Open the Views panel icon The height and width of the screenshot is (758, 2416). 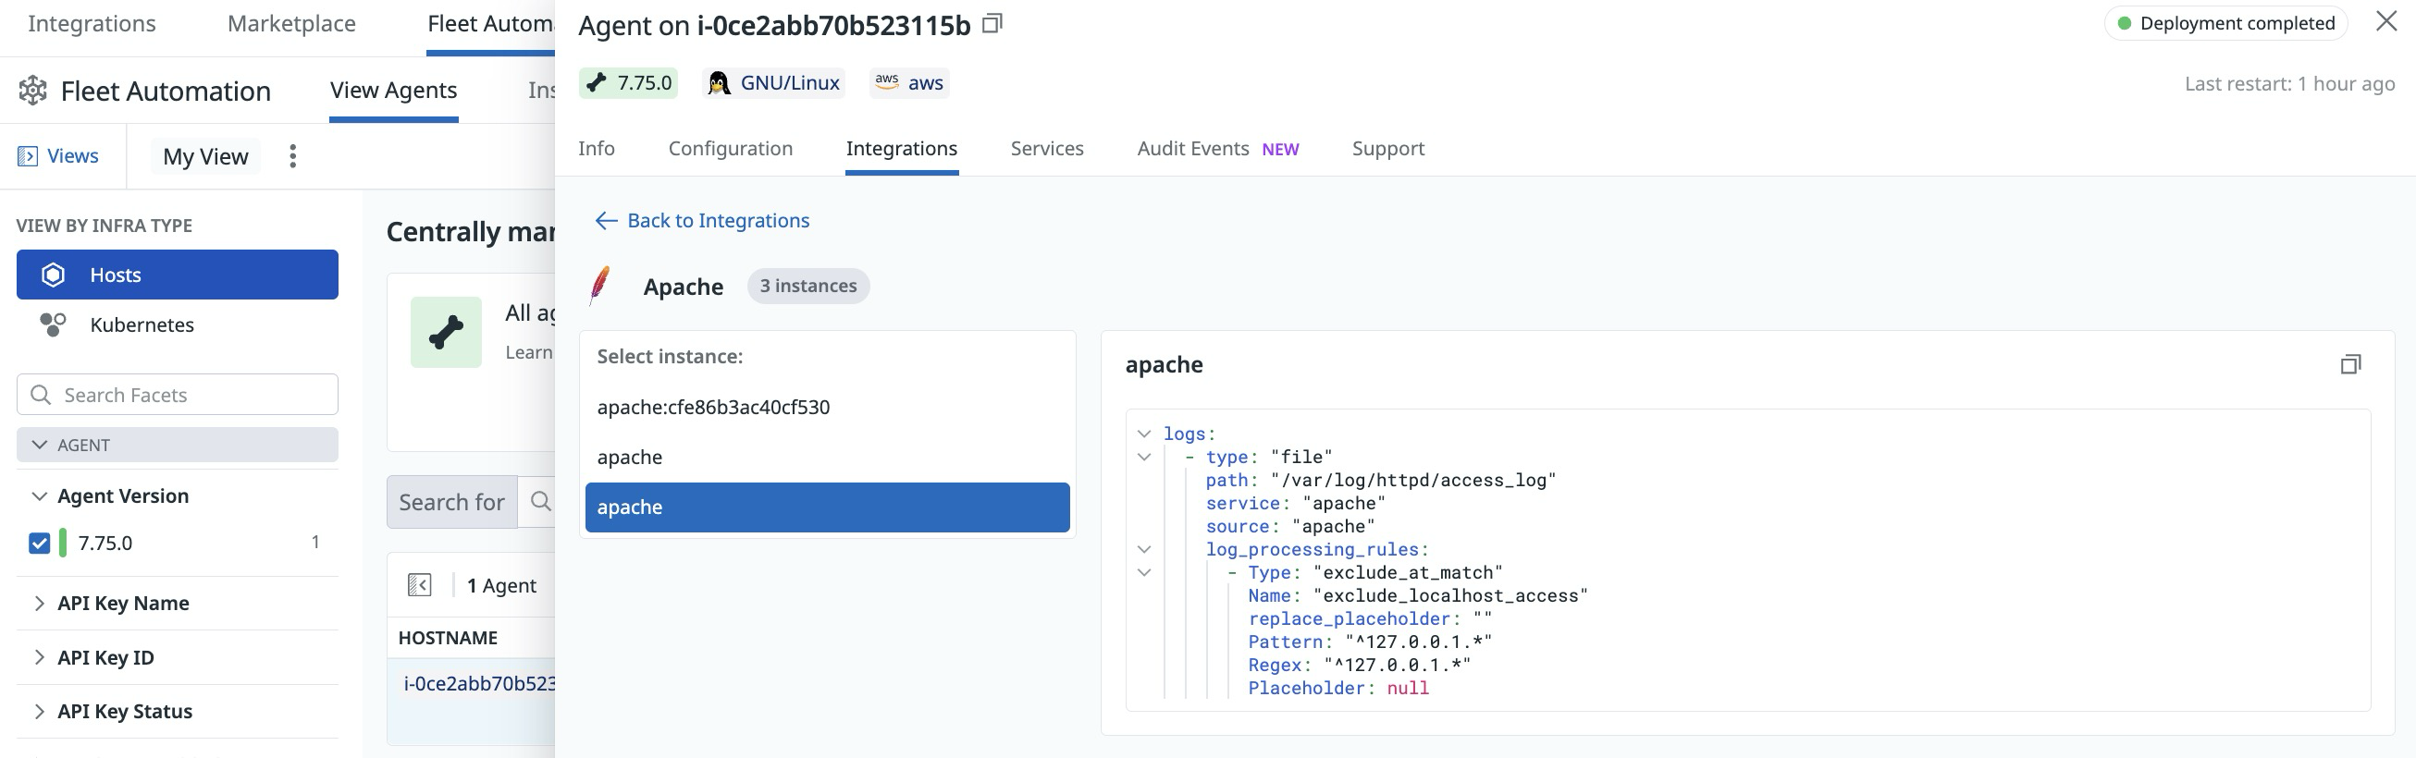coord(27,156)
